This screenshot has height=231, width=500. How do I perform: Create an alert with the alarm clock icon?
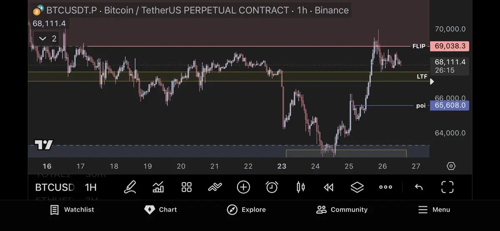(272, 187)
